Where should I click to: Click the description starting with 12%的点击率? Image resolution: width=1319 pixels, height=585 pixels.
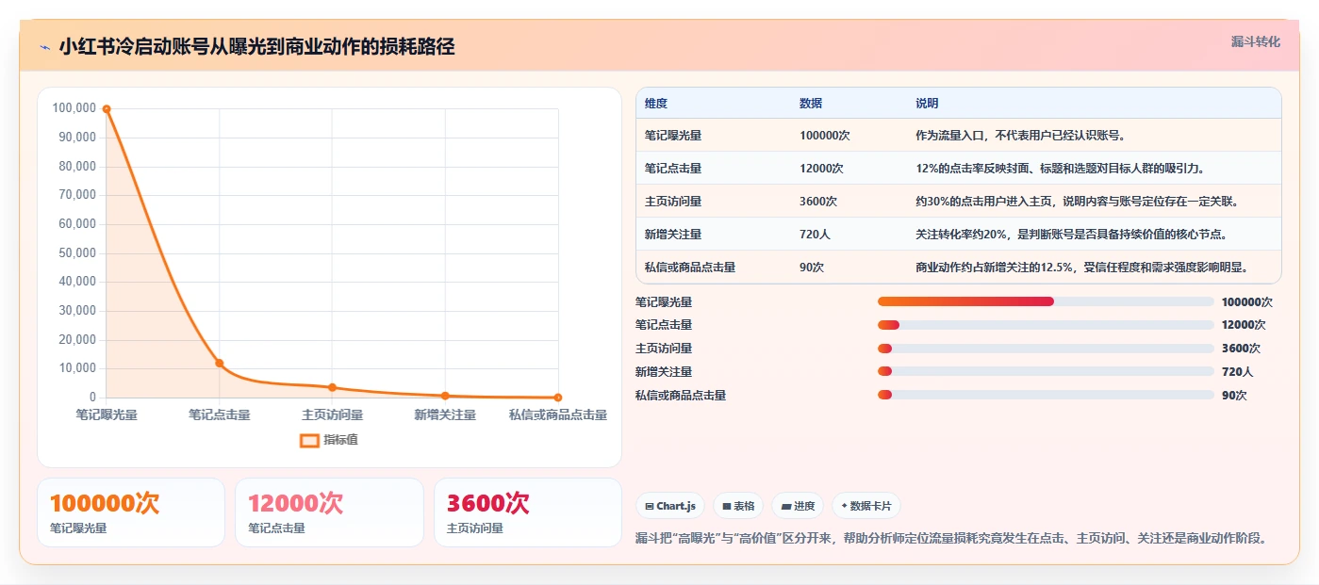click(x=1061, y=169)
